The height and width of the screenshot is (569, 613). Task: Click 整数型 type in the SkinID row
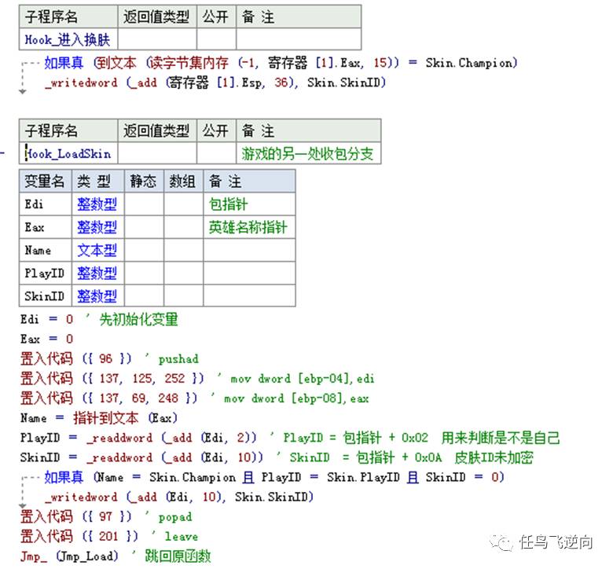coord(97,296)
